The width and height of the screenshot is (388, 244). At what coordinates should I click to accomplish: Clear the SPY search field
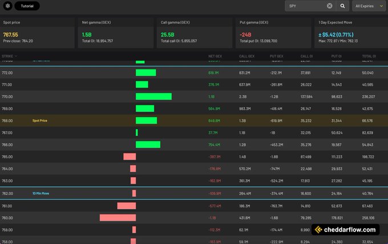329,6
